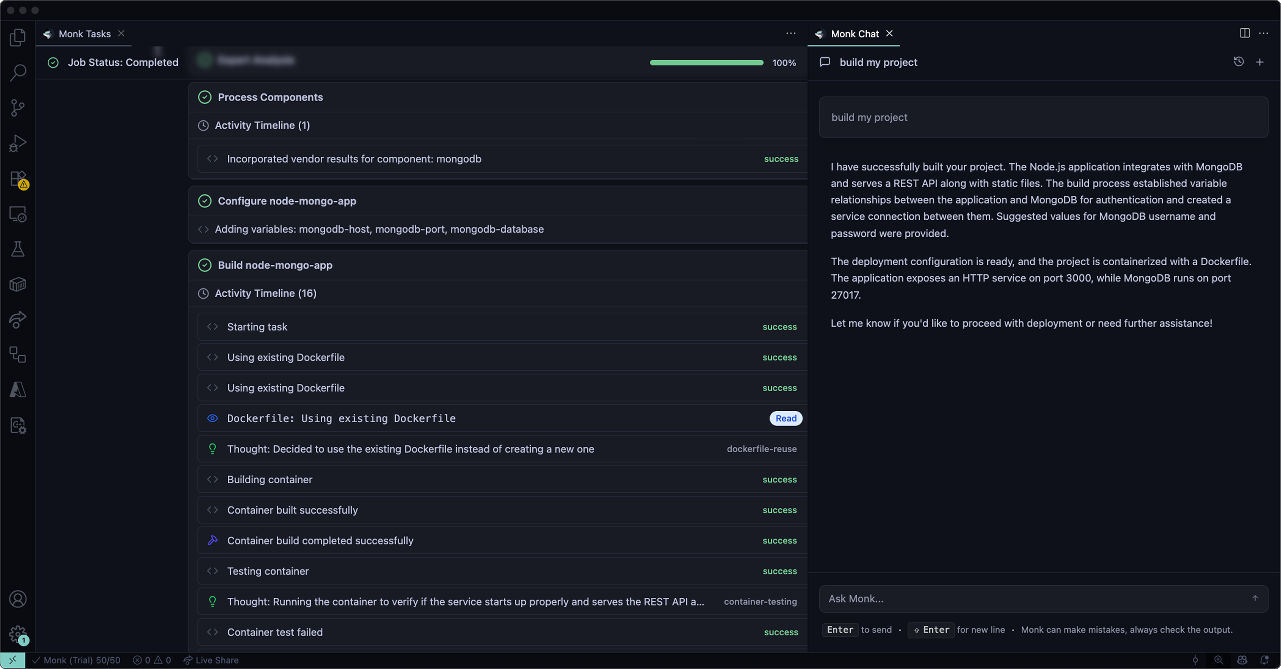
Task: Click success status on Container test failed row
Action: 781,632
